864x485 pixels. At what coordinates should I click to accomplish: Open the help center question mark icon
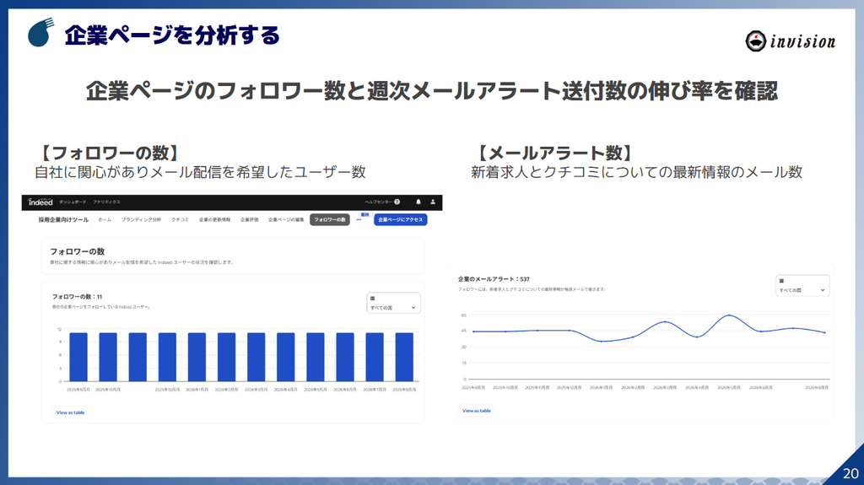coord(397,202)
